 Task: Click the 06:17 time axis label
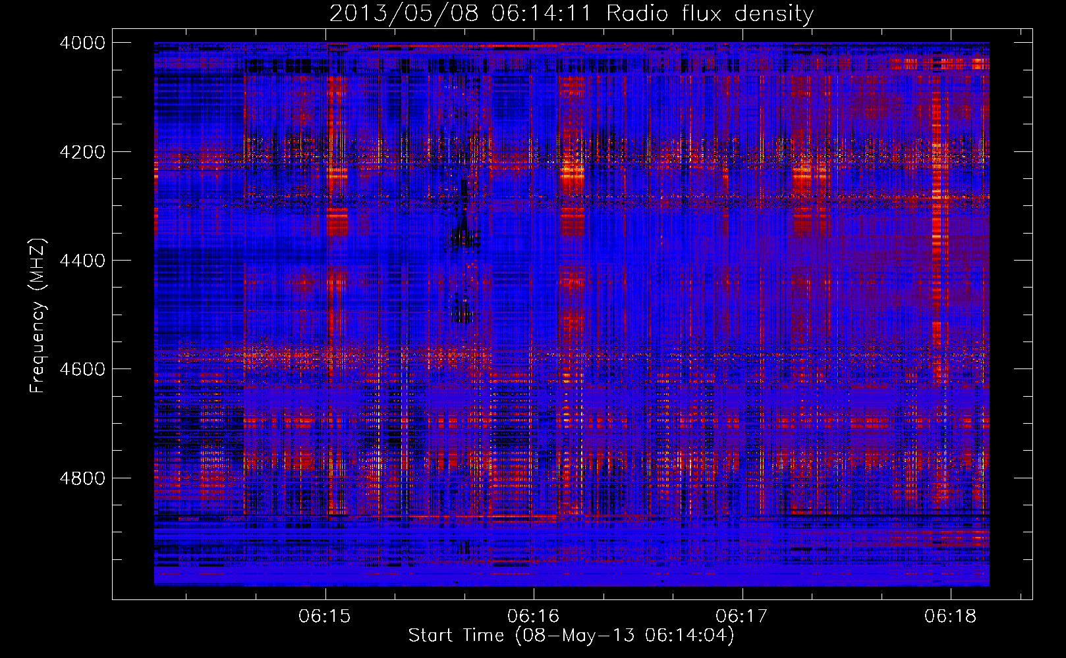tap(742, 616)
